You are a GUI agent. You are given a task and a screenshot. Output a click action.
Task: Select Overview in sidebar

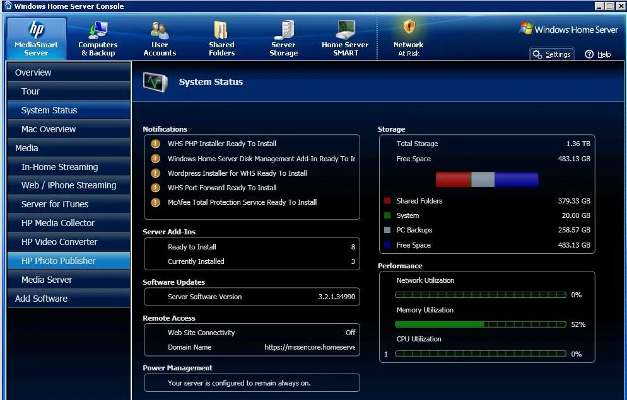coord(68,72)
